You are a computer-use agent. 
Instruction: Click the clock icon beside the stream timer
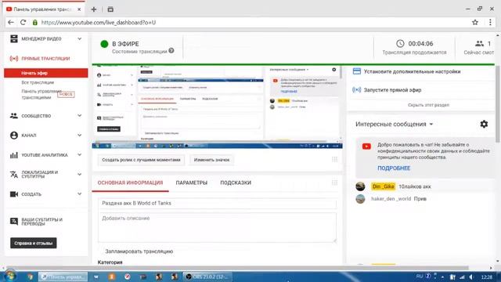pos(400,44)
